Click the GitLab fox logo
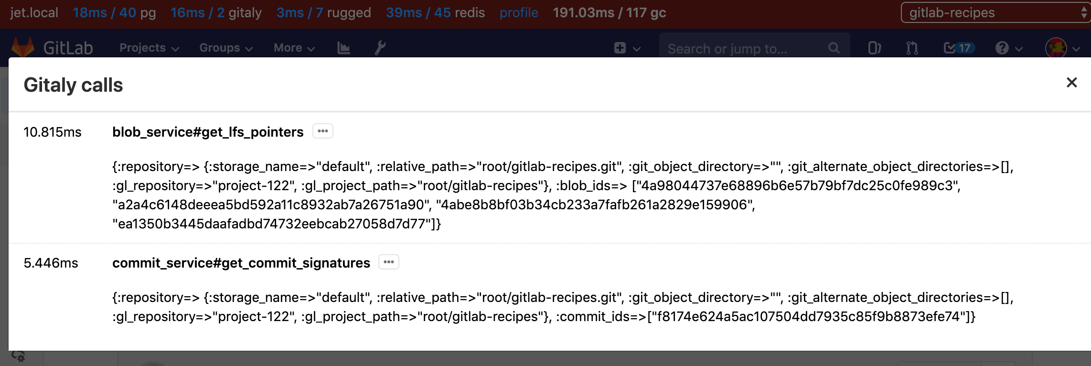Screen dimensions: 1091x366 (23, 47)
